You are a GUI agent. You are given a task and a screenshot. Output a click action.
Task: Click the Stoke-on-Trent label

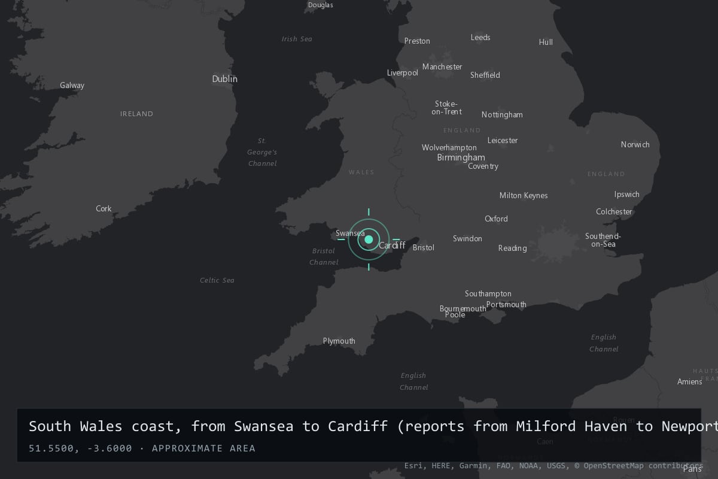click(x=446, y=108)
